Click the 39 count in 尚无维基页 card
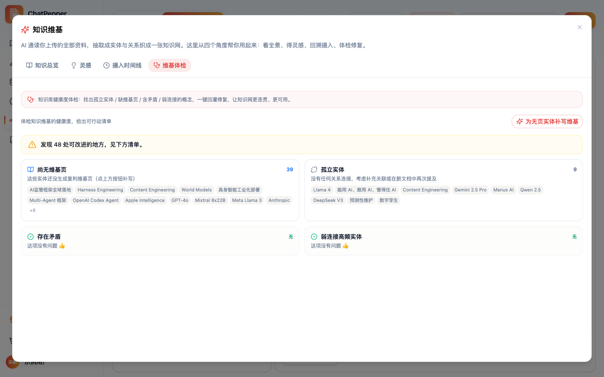 click(289, 170)
